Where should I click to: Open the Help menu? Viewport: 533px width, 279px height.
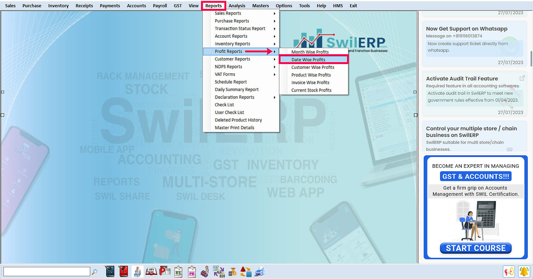(321, 6)
